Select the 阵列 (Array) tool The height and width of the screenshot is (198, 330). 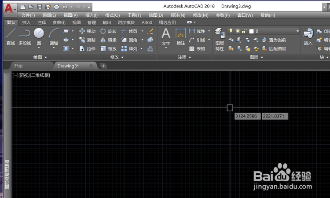[129, 48]
